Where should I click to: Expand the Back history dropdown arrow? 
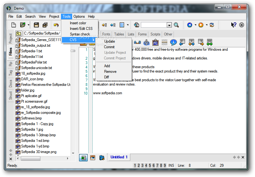196,25
